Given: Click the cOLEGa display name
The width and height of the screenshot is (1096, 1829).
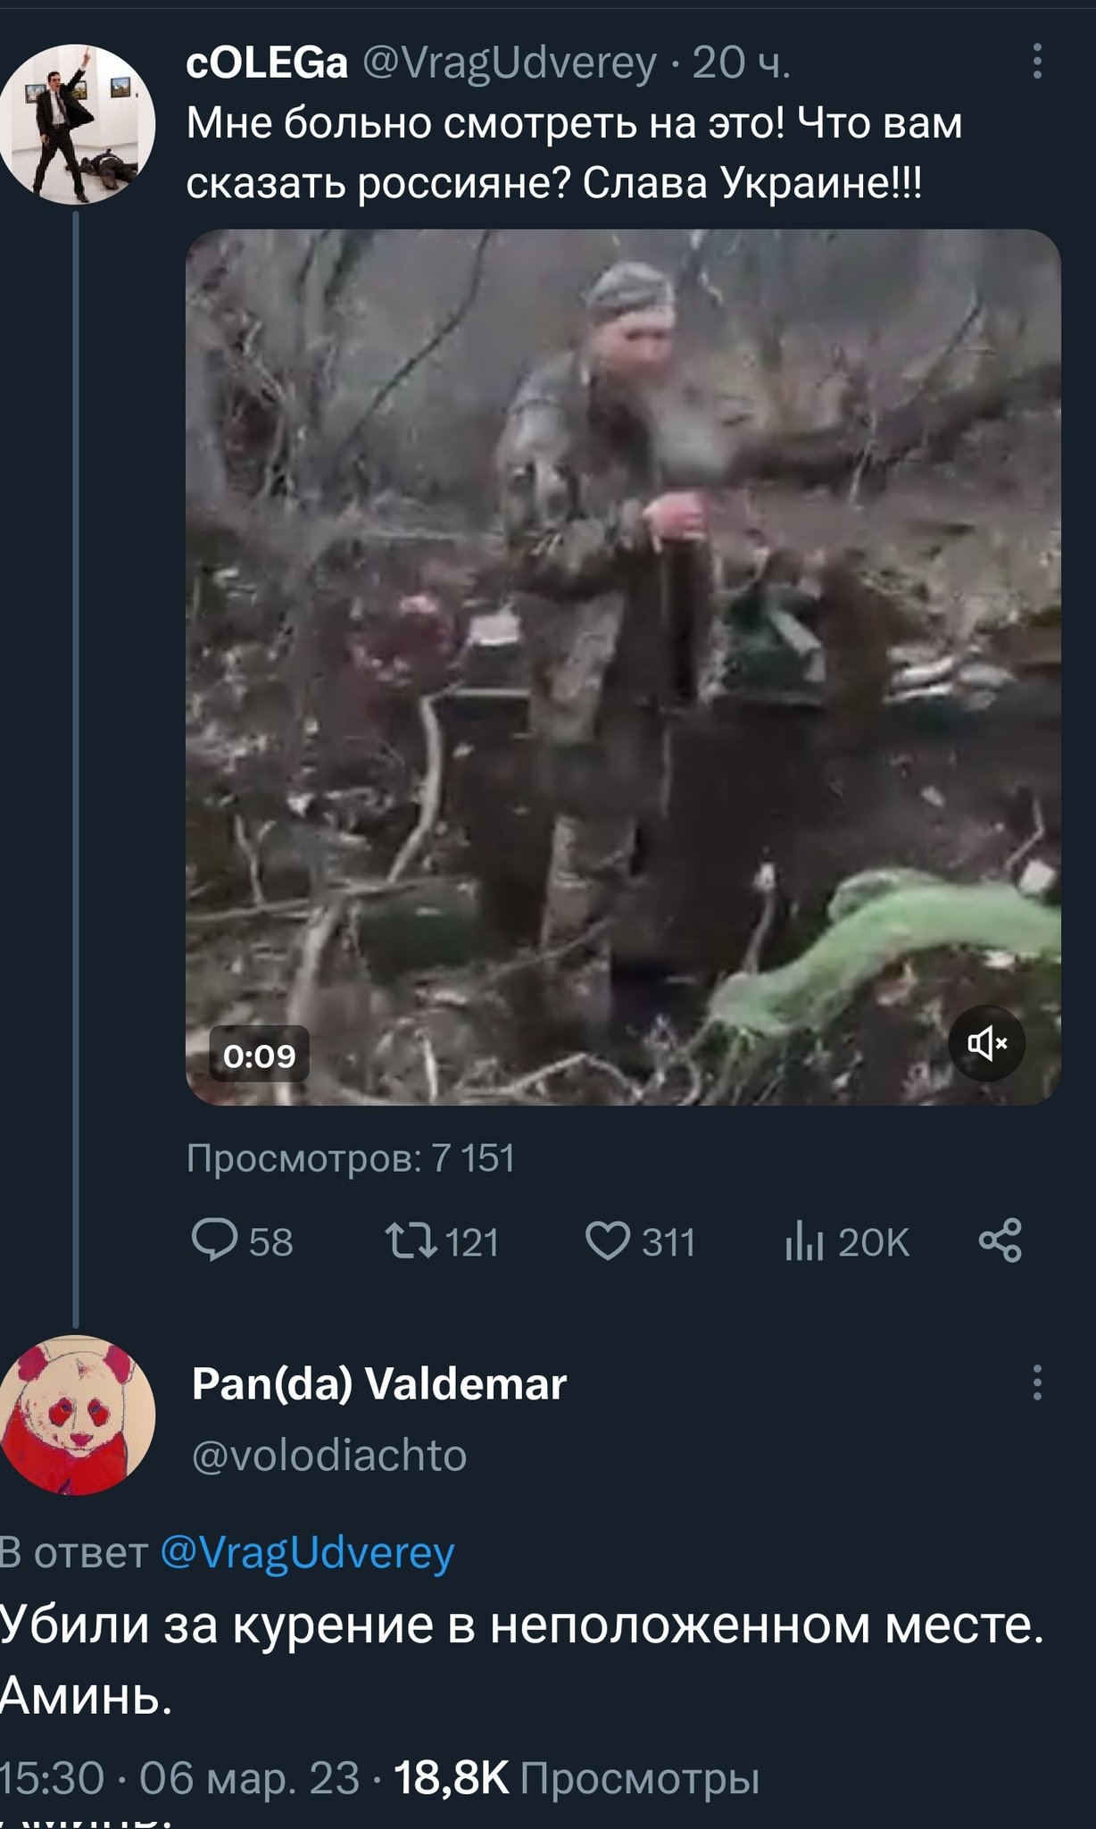Looking at the screenshot, I should coord(267,63).
